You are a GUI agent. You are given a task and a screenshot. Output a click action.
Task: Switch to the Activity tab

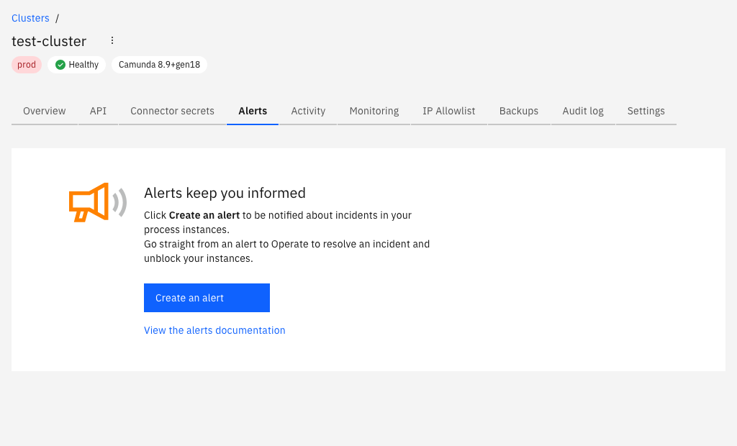308,111
